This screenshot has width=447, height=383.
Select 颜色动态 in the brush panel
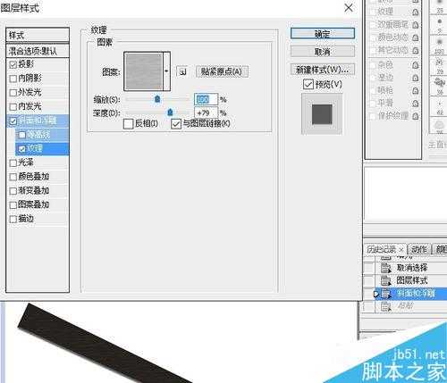392,37
